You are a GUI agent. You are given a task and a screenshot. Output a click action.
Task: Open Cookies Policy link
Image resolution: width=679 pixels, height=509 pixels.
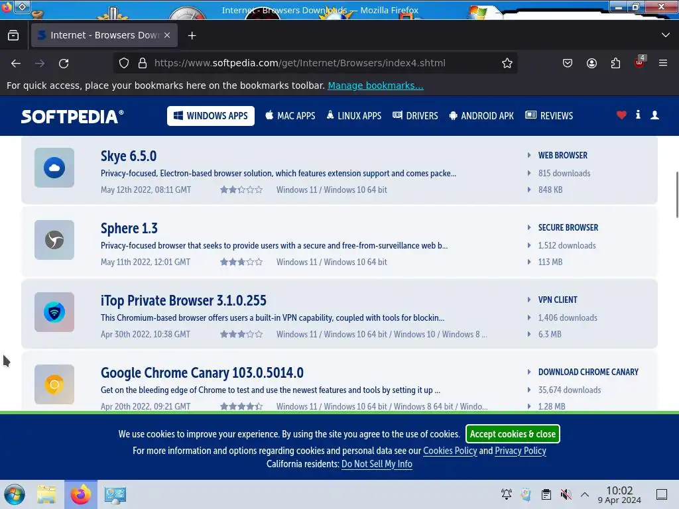[450, 451]
